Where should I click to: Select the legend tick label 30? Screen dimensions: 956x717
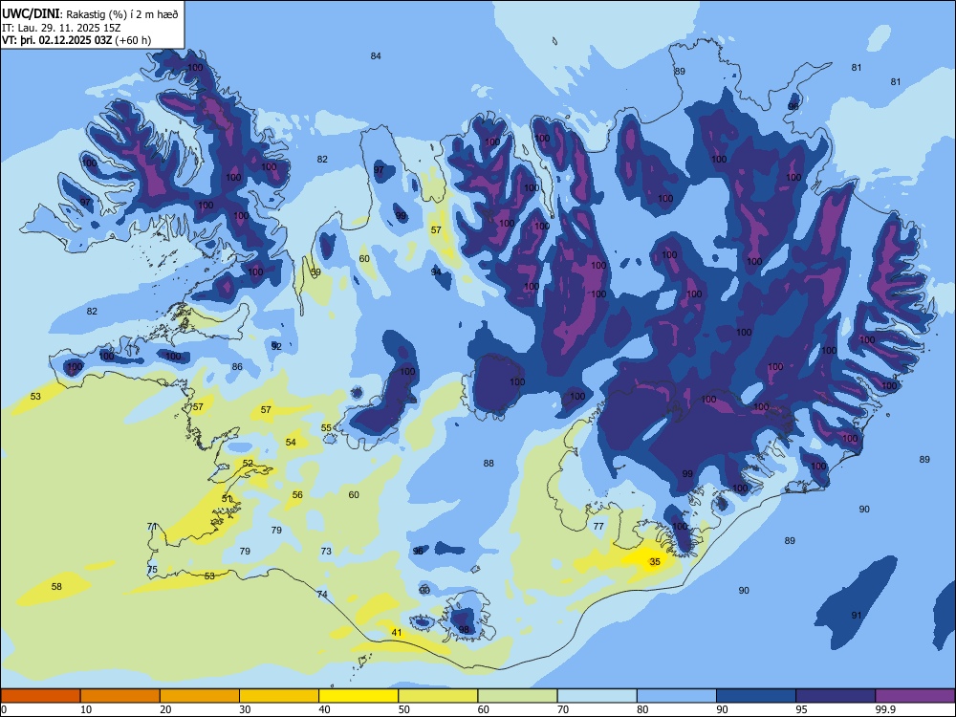point(245,709)
